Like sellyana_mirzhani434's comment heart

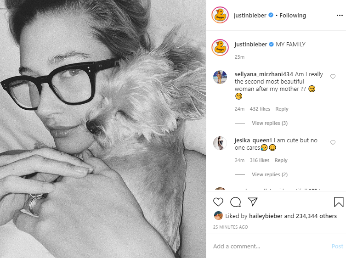pyautogui.click(x=333, y=77)
